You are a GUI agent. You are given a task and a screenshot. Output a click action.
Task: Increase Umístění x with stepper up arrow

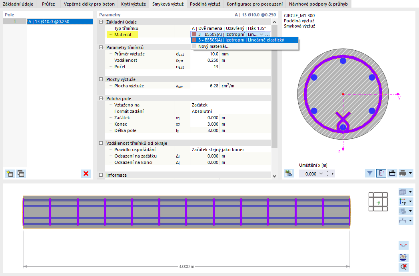[327, 172]
